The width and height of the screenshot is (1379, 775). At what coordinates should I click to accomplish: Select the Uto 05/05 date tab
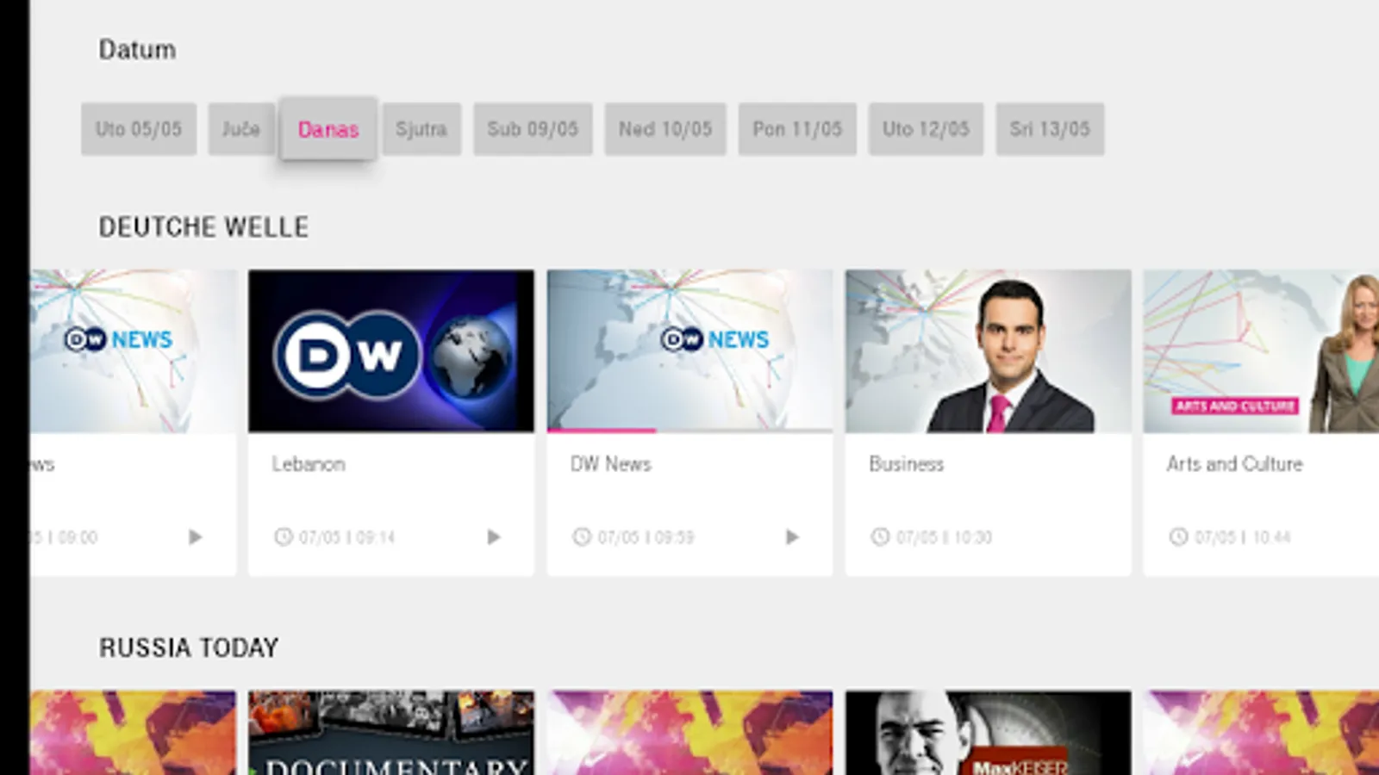tap(139, 129)
